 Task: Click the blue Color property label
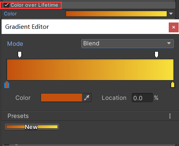pyautogui.click(x=10, y=14)
